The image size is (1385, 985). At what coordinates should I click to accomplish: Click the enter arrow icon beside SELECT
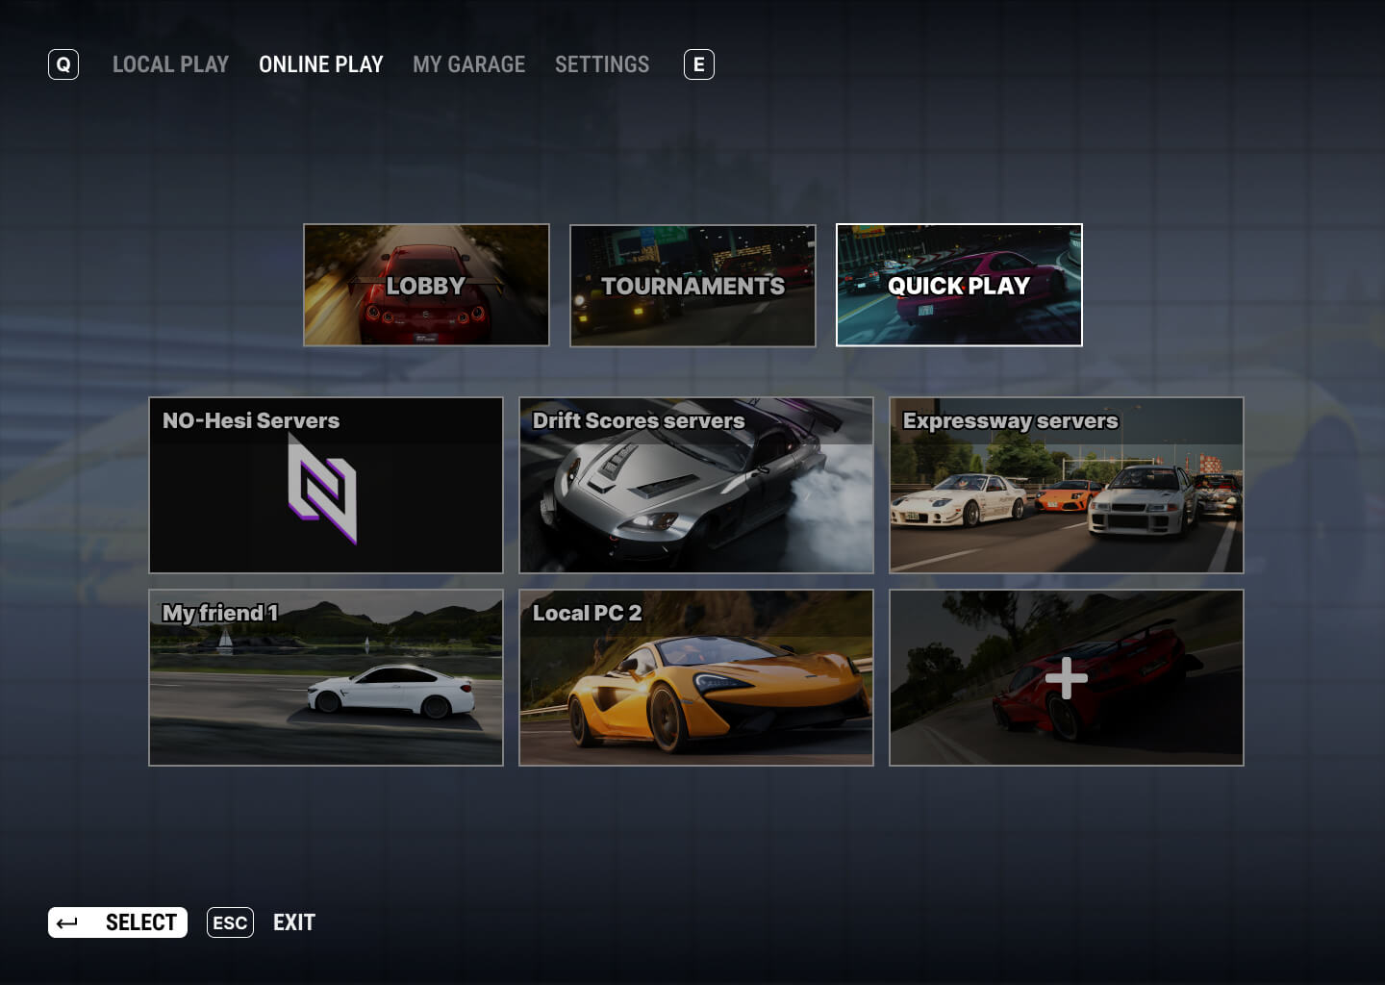67,923
